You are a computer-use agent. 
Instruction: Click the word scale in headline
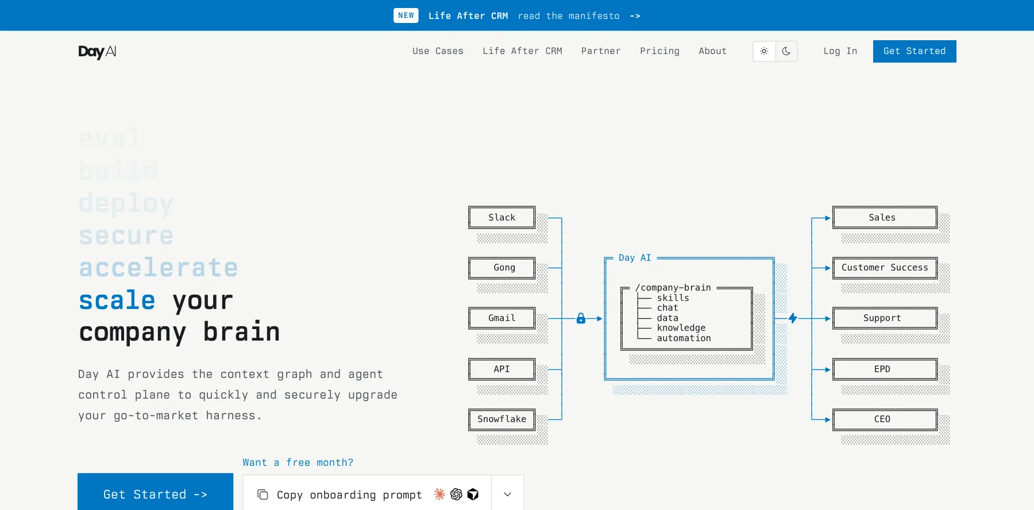click(x=117, y=300)
